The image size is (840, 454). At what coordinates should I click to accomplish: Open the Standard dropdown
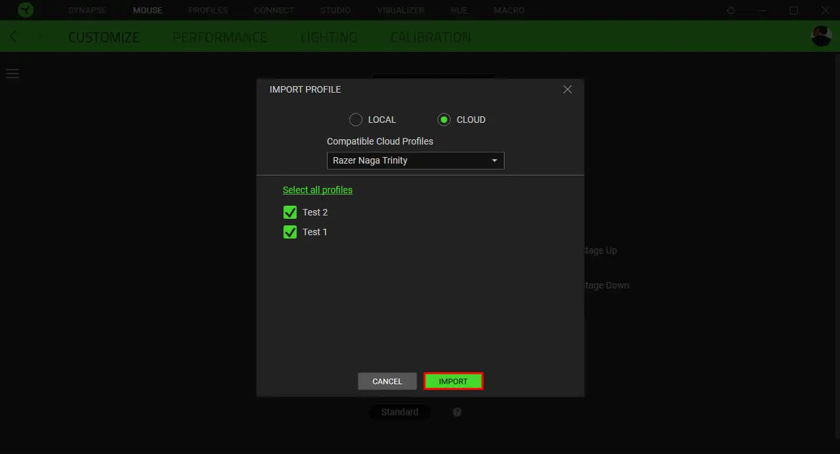(399, 412)
